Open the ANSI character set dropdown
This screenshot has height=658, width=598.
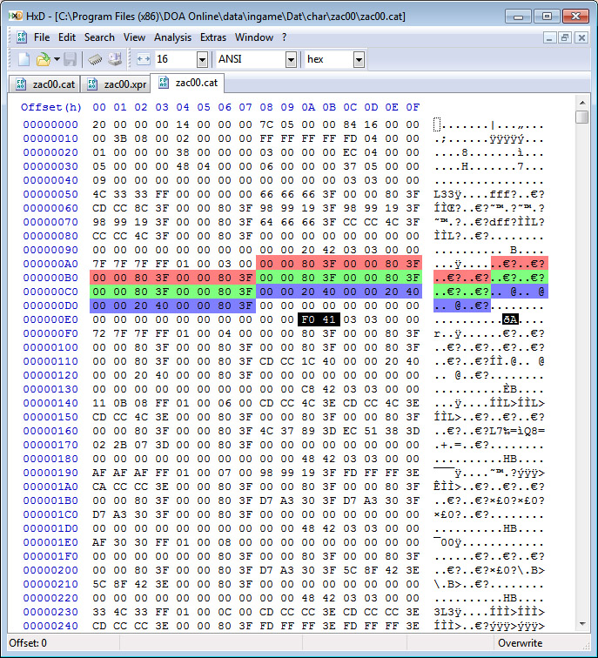291,59
